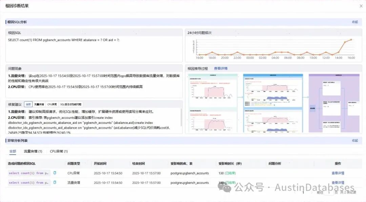The image size is (366, 202).
Task: Click the 受影响时长 (秒) column header
Action: 230,163
